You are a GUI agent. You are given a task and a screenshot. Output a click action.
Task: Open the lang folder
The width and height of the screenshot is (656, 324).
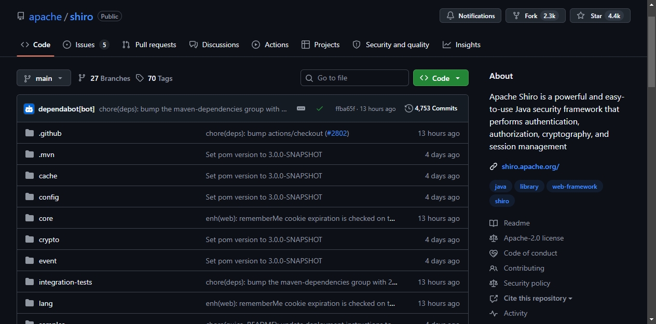(x=46, y=303)
